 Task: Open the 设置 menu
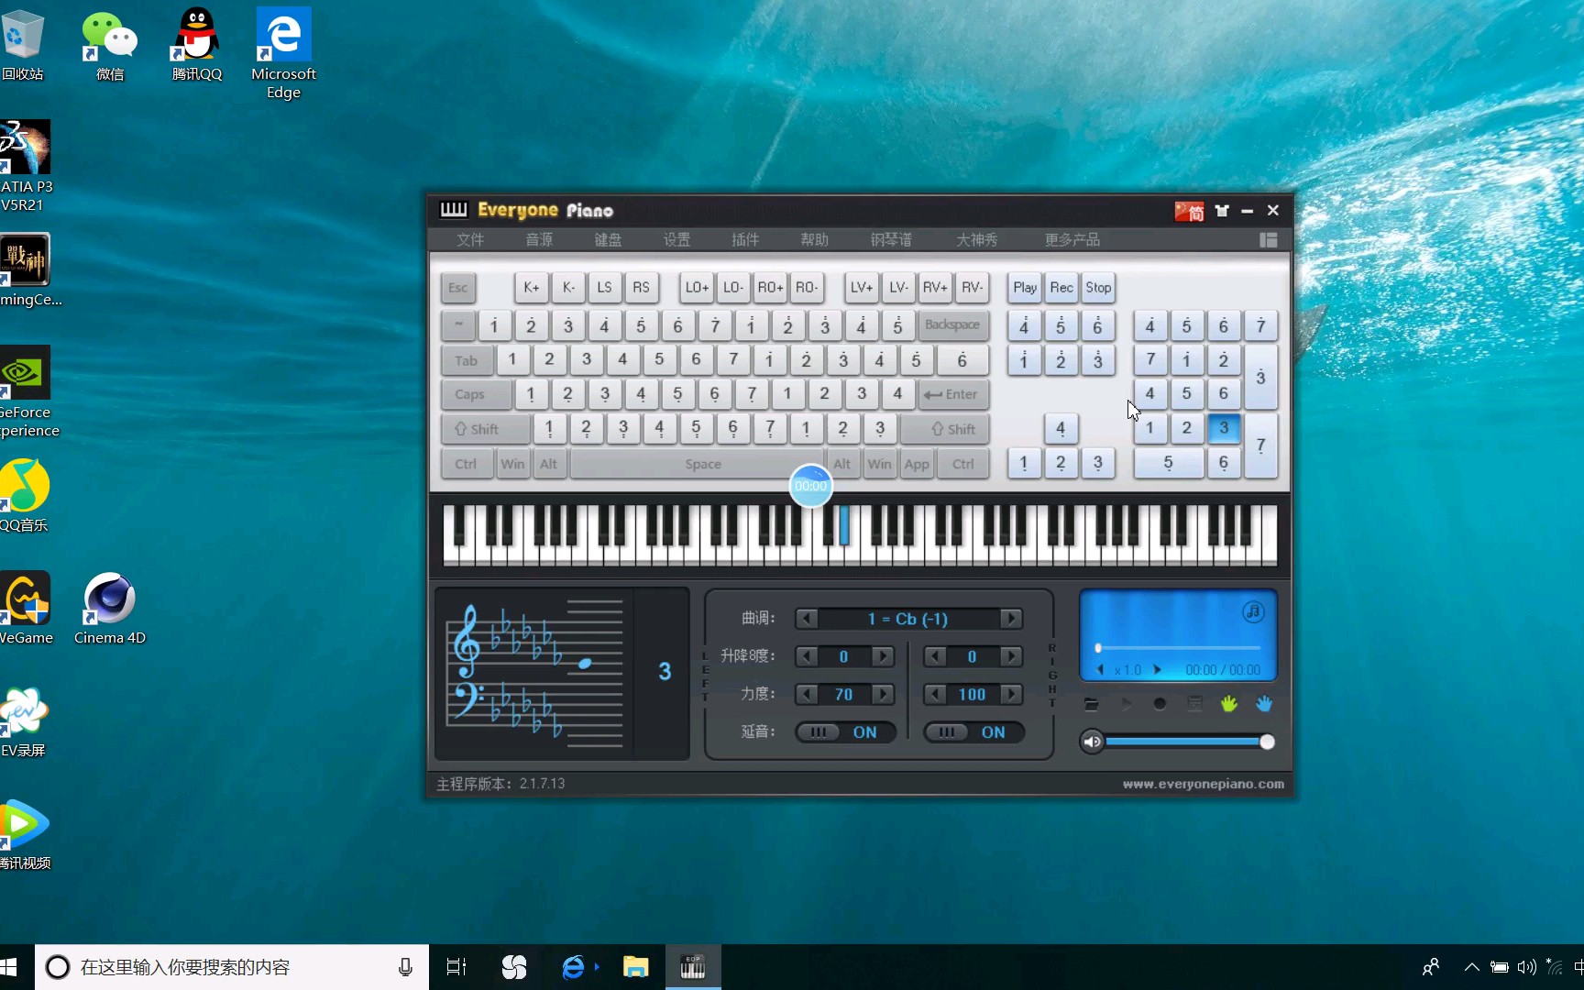[676, 240]
